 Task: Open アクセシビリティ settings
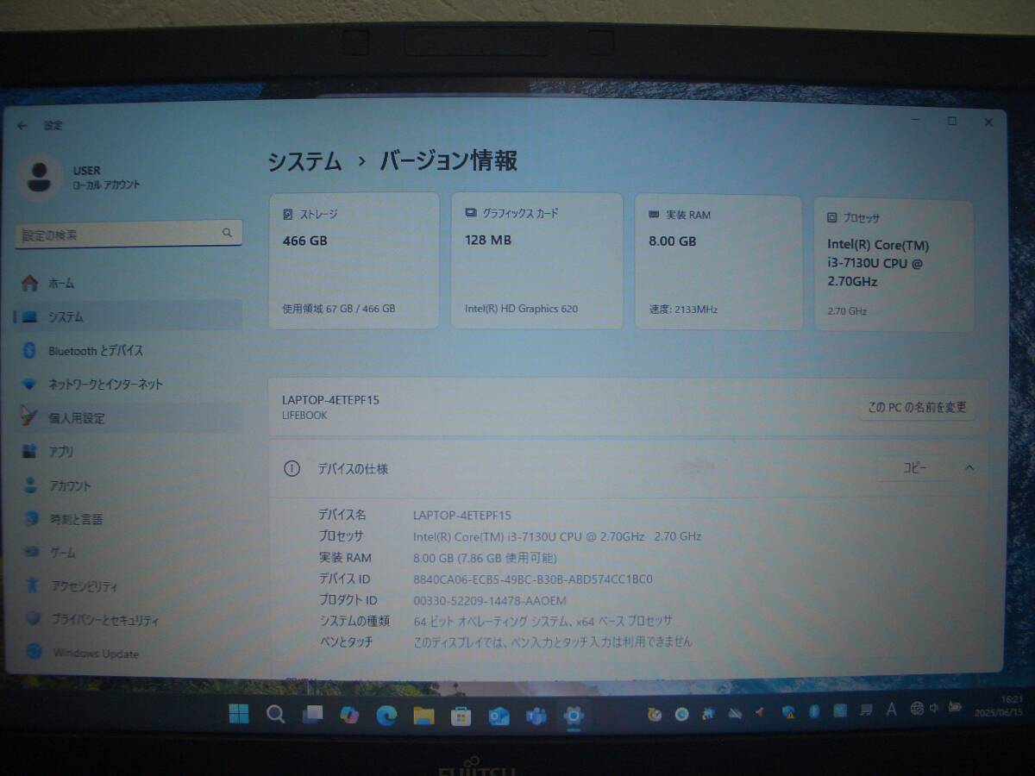point(128,586)
